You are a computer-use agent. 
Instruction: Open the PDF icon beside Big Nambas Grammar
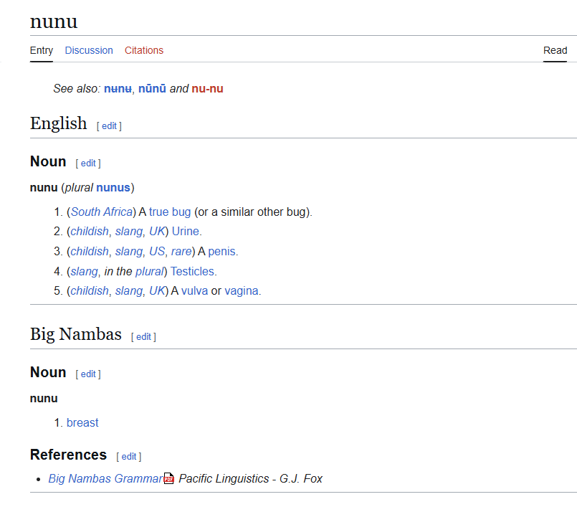[168, 478]
